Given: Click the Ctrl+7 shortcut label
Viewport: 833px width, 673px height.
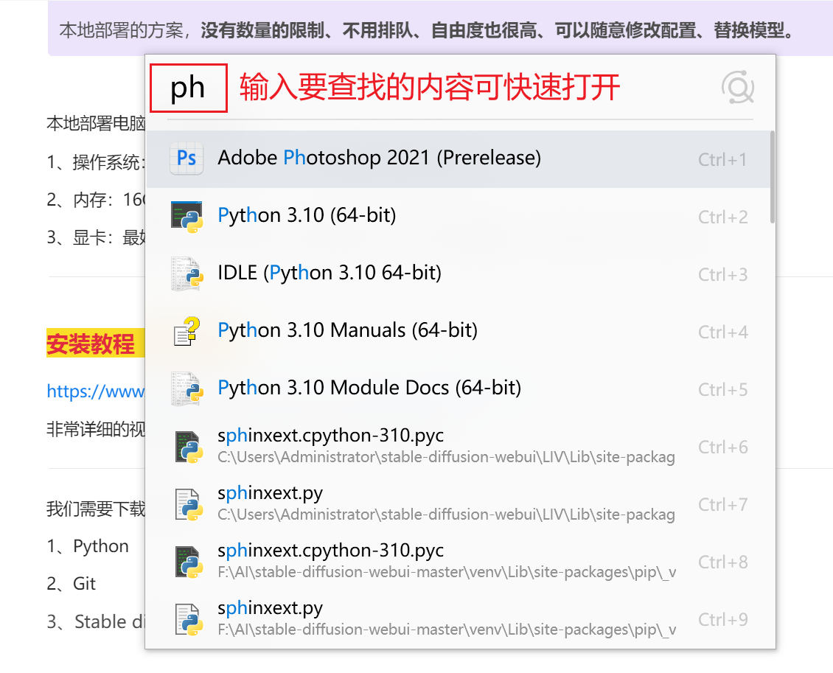Looking at the screenshot, I should 722,504.
